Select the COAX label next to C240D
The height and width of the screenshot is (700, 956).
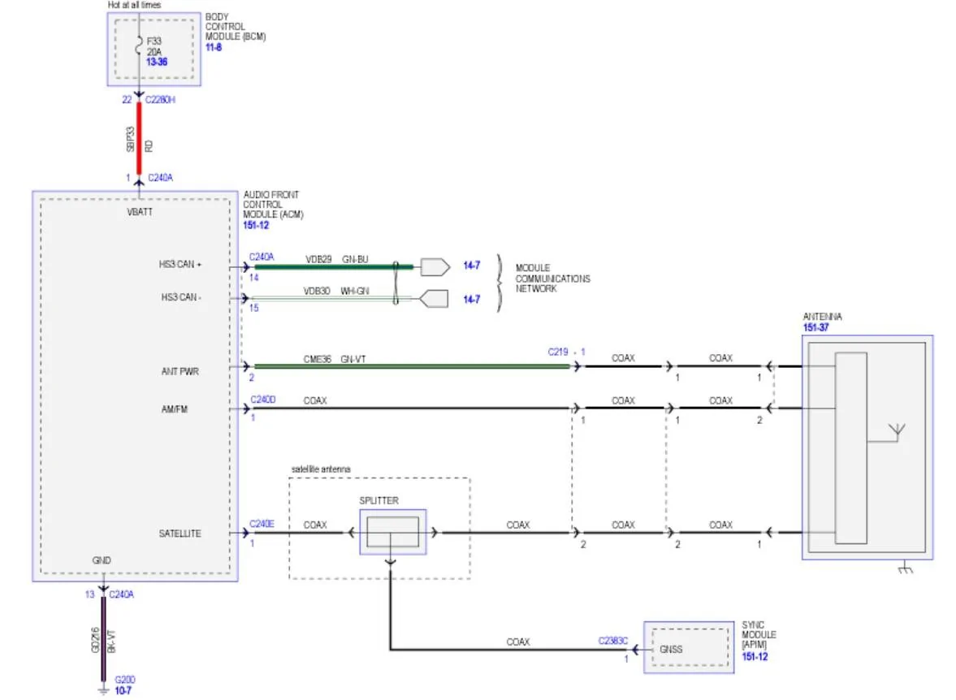coord(315,400)
